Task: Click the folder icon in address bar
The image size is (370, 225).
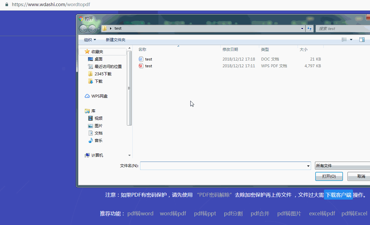Action: click(104, 28)
